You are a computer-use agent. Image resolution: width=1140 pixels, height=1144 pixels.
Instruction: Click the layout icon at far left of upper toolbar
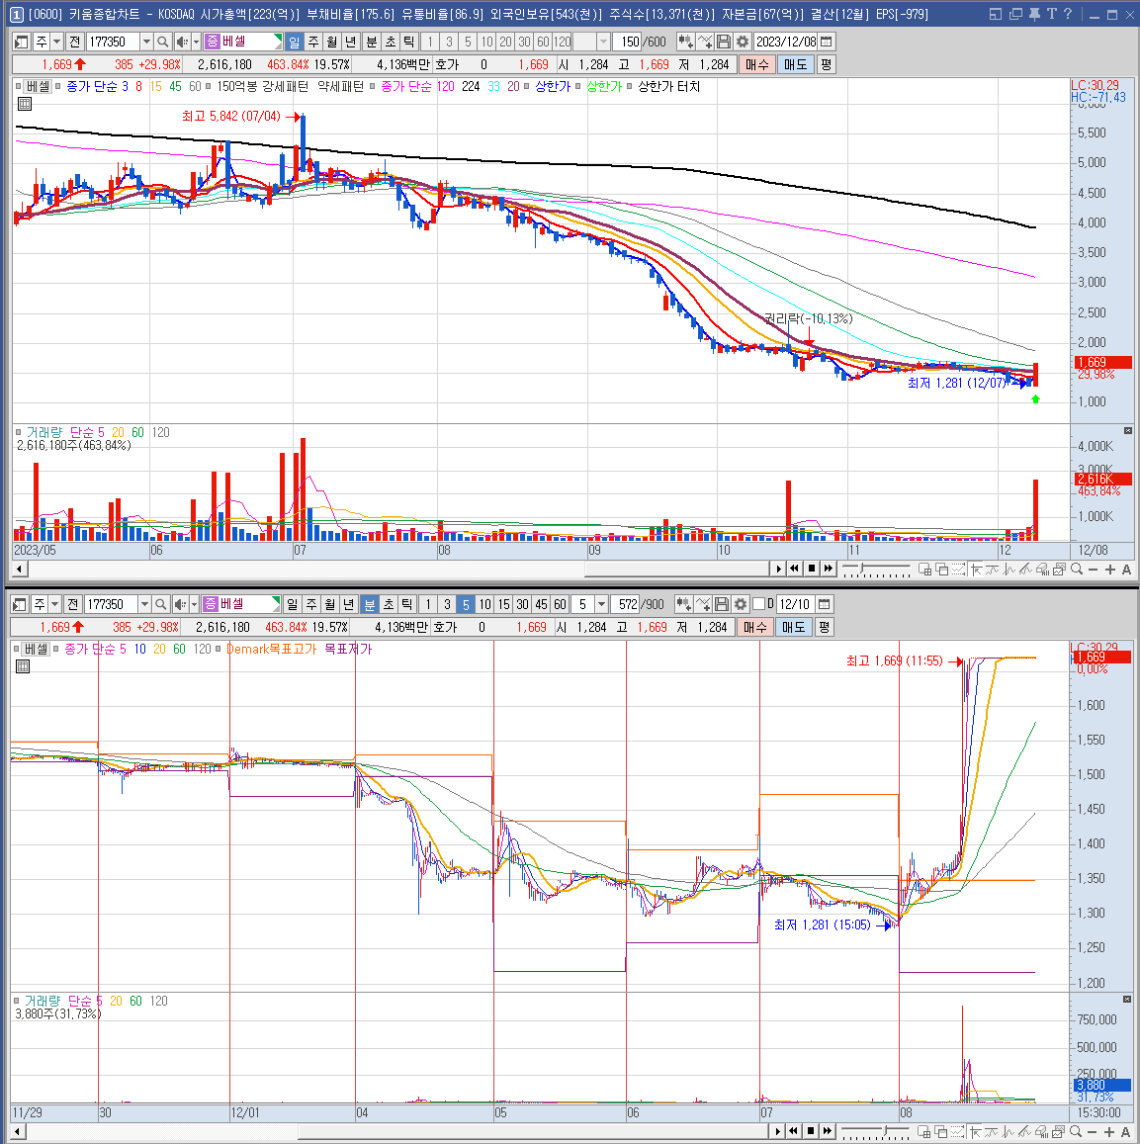tap(21, 43)
